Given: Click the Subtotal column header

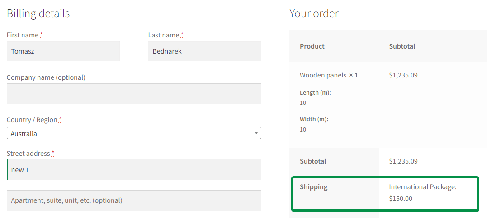Looking at the screenshot, I should pyautogui.click(x=402, y=46).
